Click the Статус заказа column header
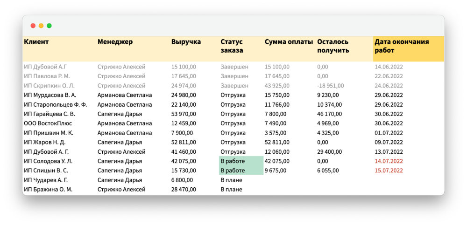 [232, 46]
